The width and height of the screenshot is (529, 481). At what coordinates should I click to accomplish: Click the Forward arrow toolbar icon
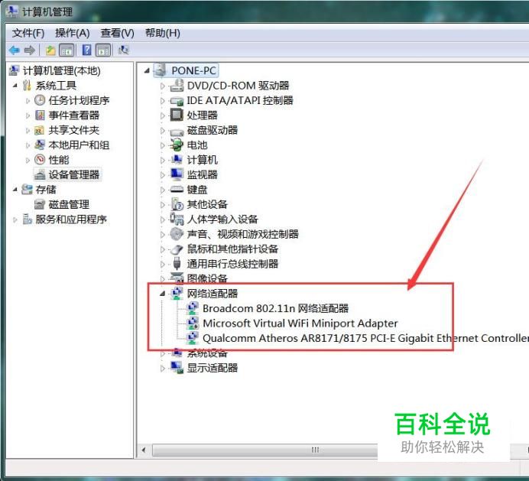click(x=30, y=50)
